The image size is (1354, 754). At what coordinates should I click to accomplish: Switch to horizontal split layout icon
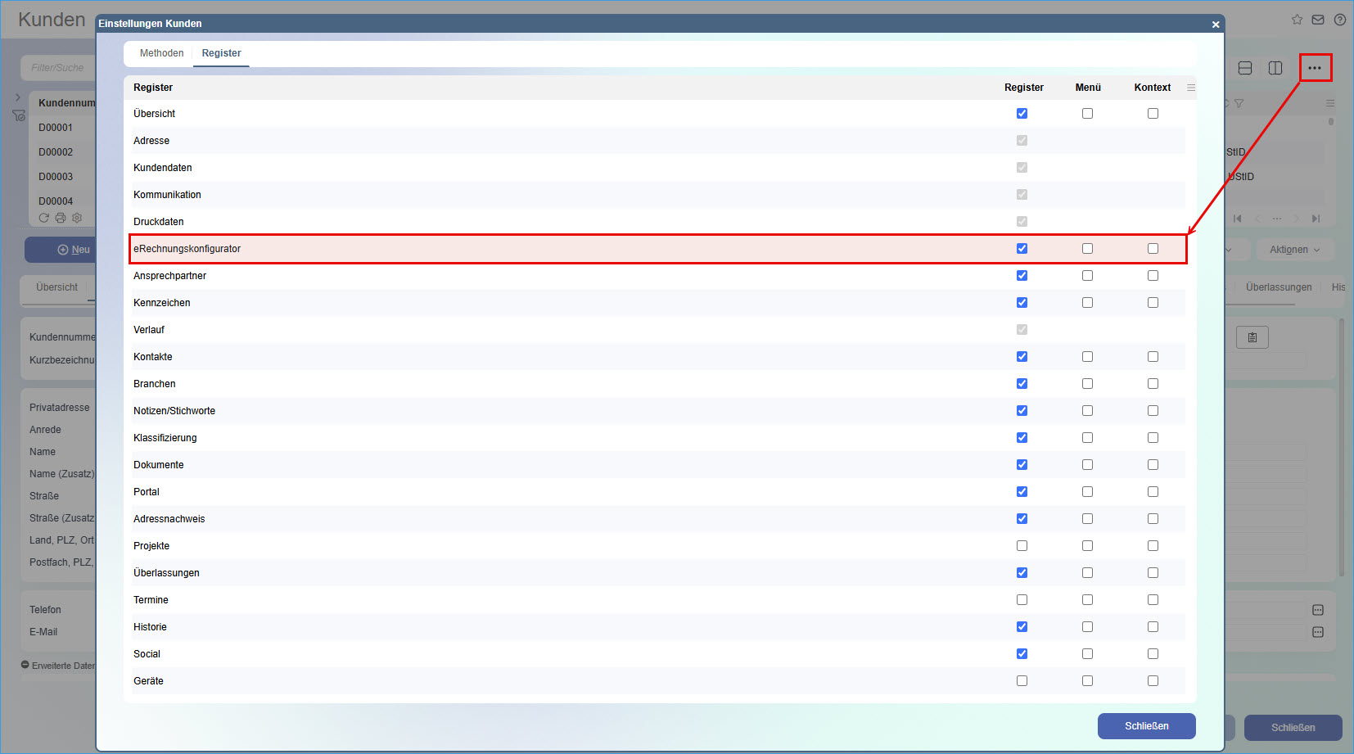[1245, 68]
